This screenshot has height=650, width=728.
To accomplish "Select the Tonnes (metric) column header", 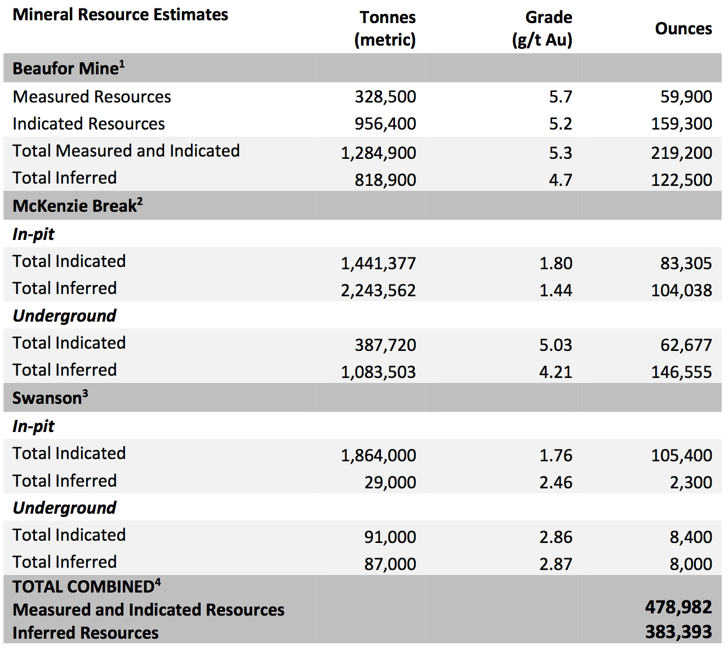I will [x=386, y=29].
